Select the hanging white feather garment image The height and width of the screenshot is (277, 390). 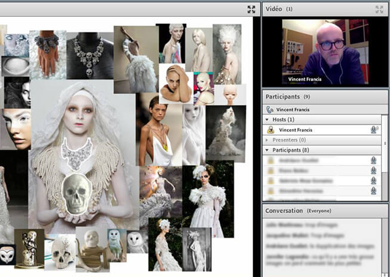tap(136, 60)
